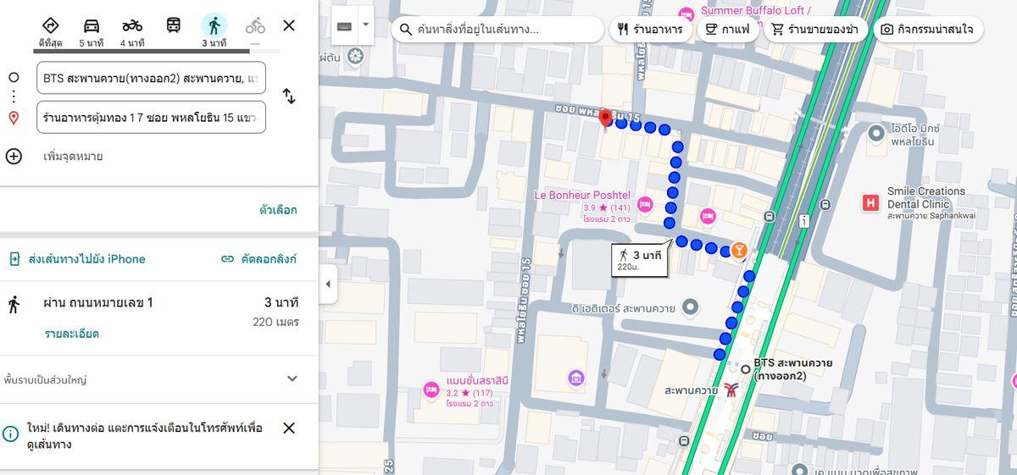Send route to iPhone
The image size is (1017, 475).
[x=77, y=259]
